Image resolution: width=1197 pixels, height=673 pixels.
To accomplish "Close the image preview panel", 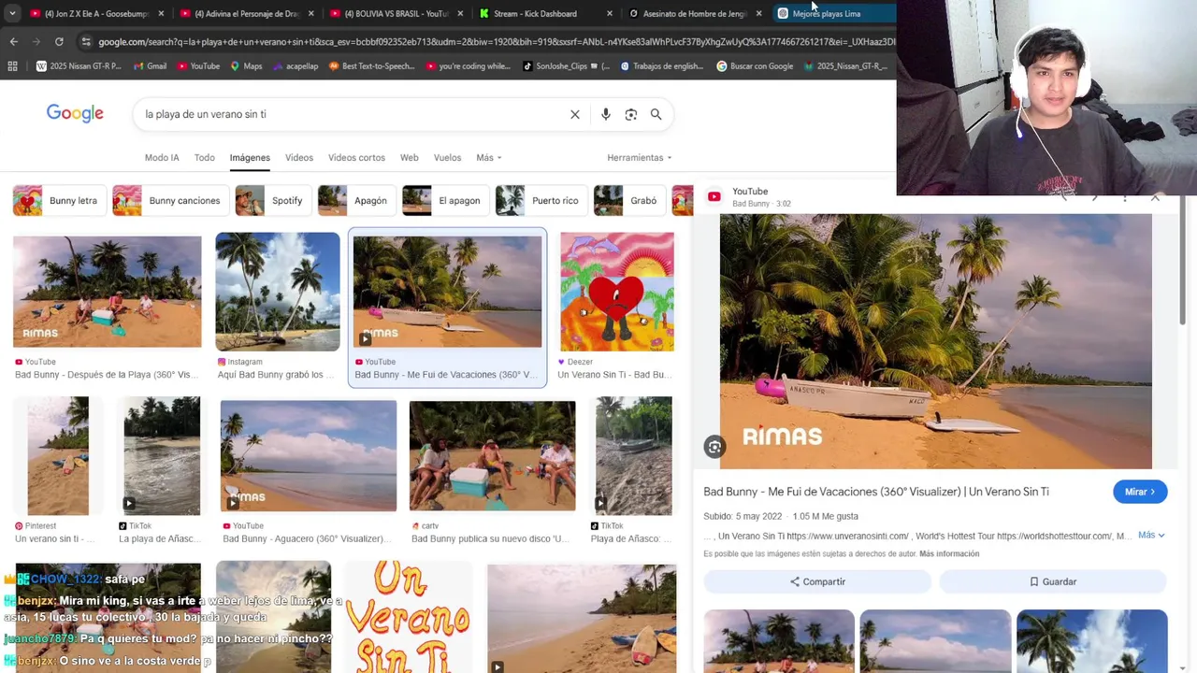I will (x=1155, y=197).
